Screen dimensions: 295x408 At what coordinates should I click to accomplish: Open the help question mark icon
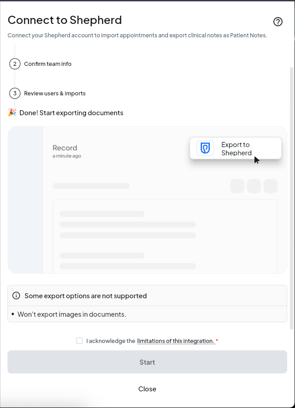(x=278, y=22)
